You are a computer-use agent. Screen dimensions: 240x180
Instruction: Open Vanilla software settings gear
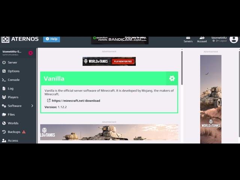(x=172, y=78)
